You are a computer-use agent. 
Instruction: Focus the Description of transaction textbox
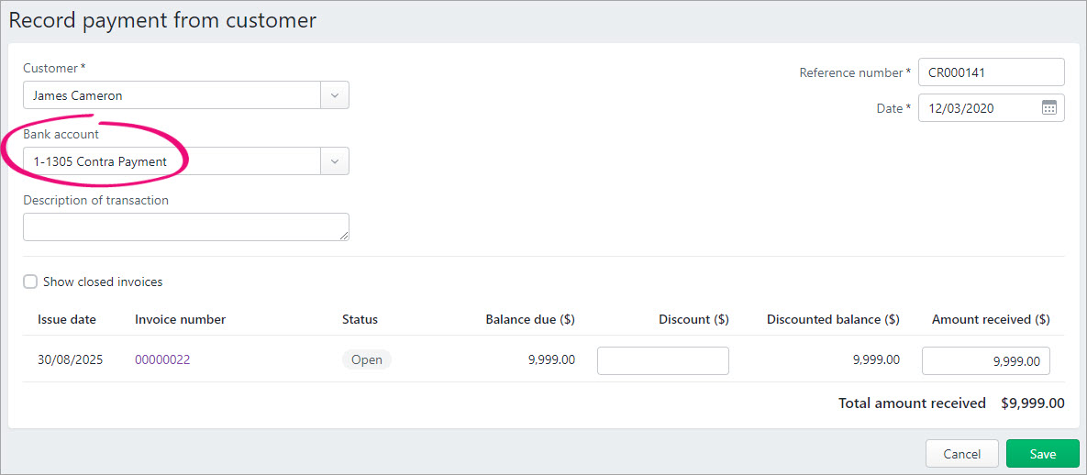tap(183, 226)
